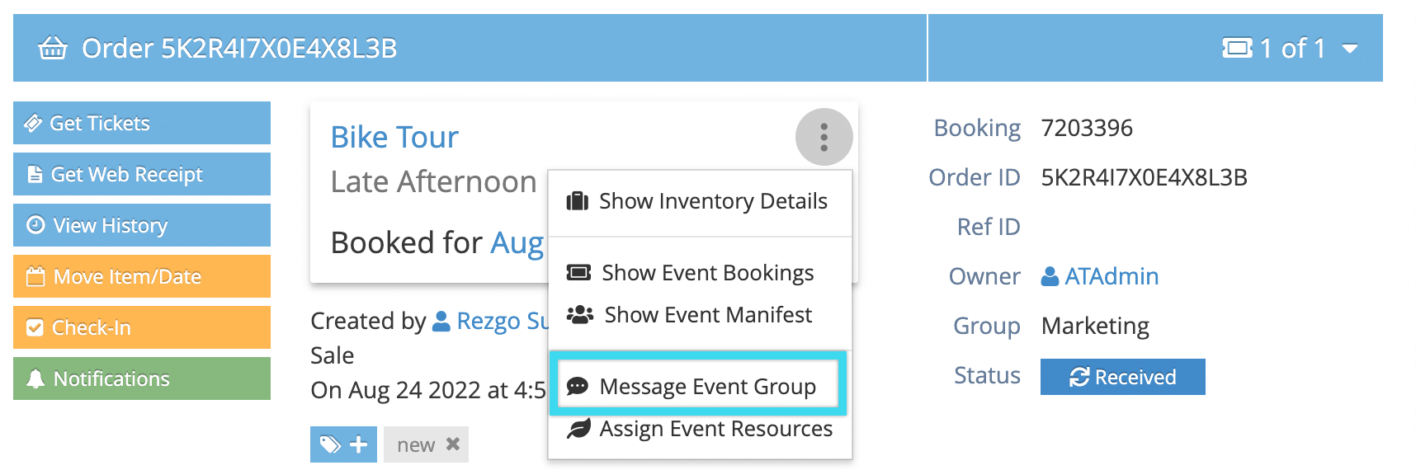Select Show Event Manifest option
The height and width of the screenshot is (470, 1416).
point(699,315)
